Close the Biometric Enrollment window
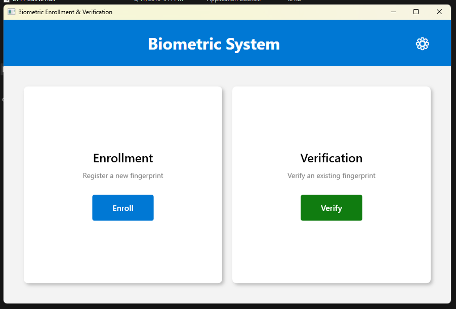Viewport: 456px width, 309px height. point(439,12)
